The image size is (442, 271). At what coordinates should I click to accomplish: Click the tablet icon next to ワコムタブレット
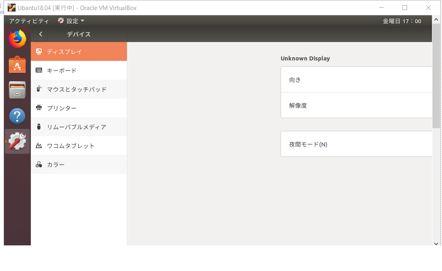pyautogui.click(x=39, y=145)
